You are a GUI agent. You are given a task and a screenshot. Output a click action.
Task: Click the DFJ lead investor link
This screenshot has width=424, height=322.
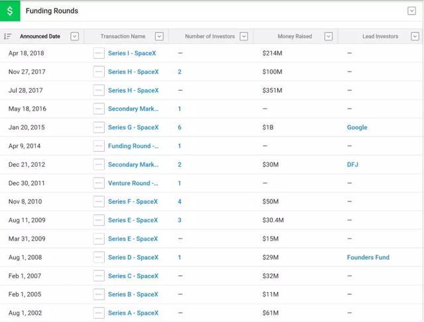pos(352,164)
